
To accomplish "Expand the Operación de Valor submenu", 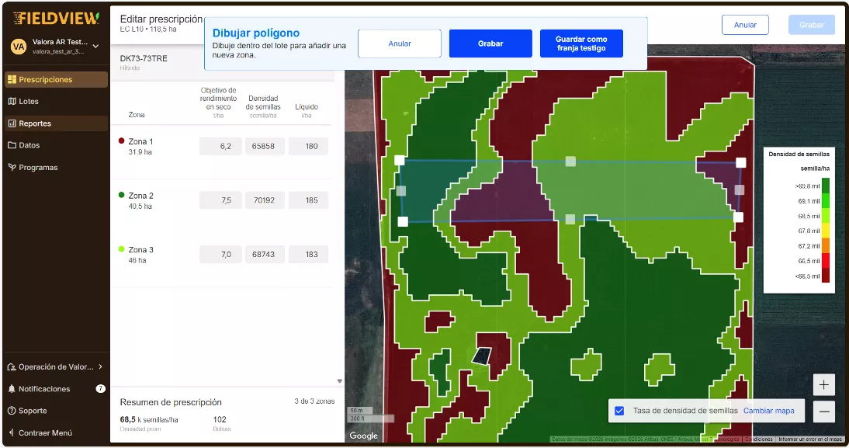I will pyautogui.click(x=100, y=367).
